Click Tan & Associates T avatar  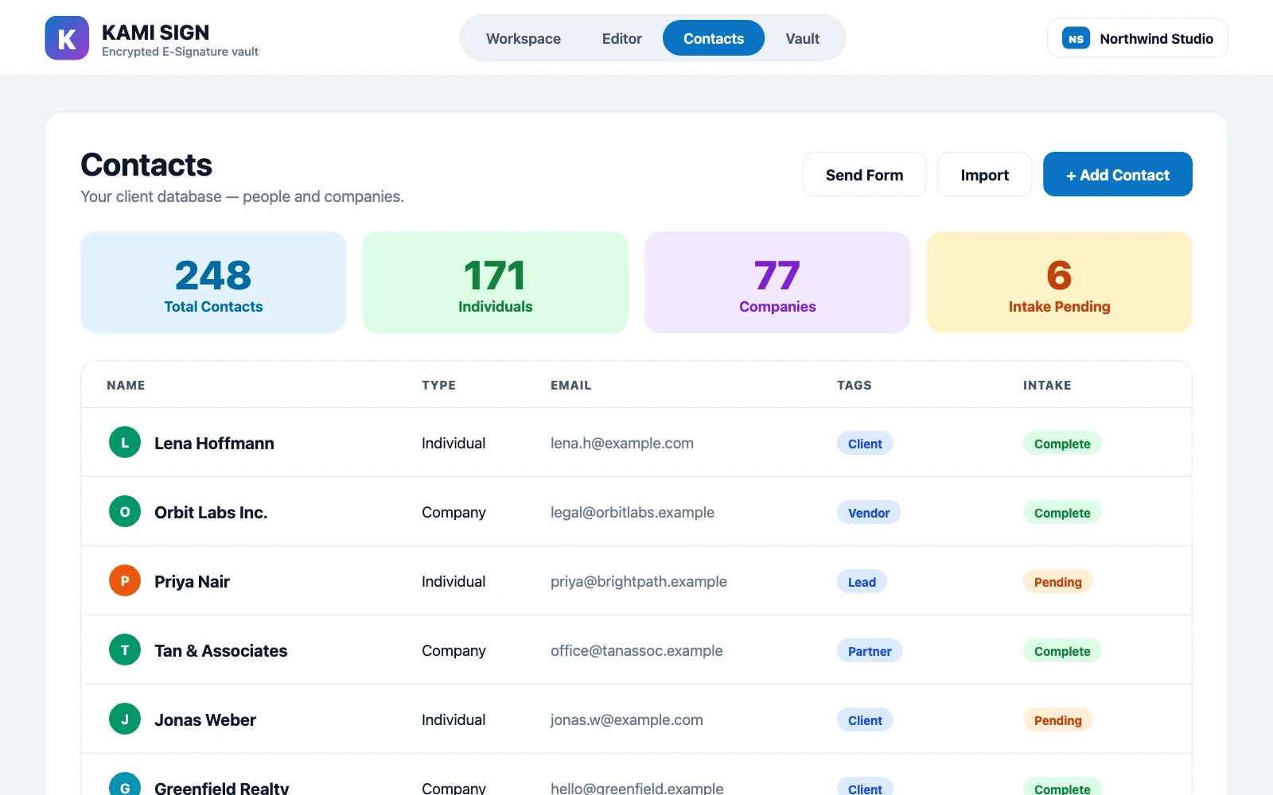click(x=125, y=650)
